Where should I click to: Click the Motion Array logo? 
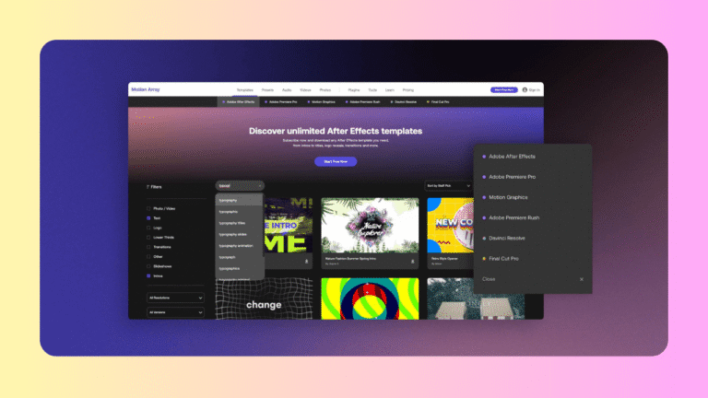coord(146,89)
